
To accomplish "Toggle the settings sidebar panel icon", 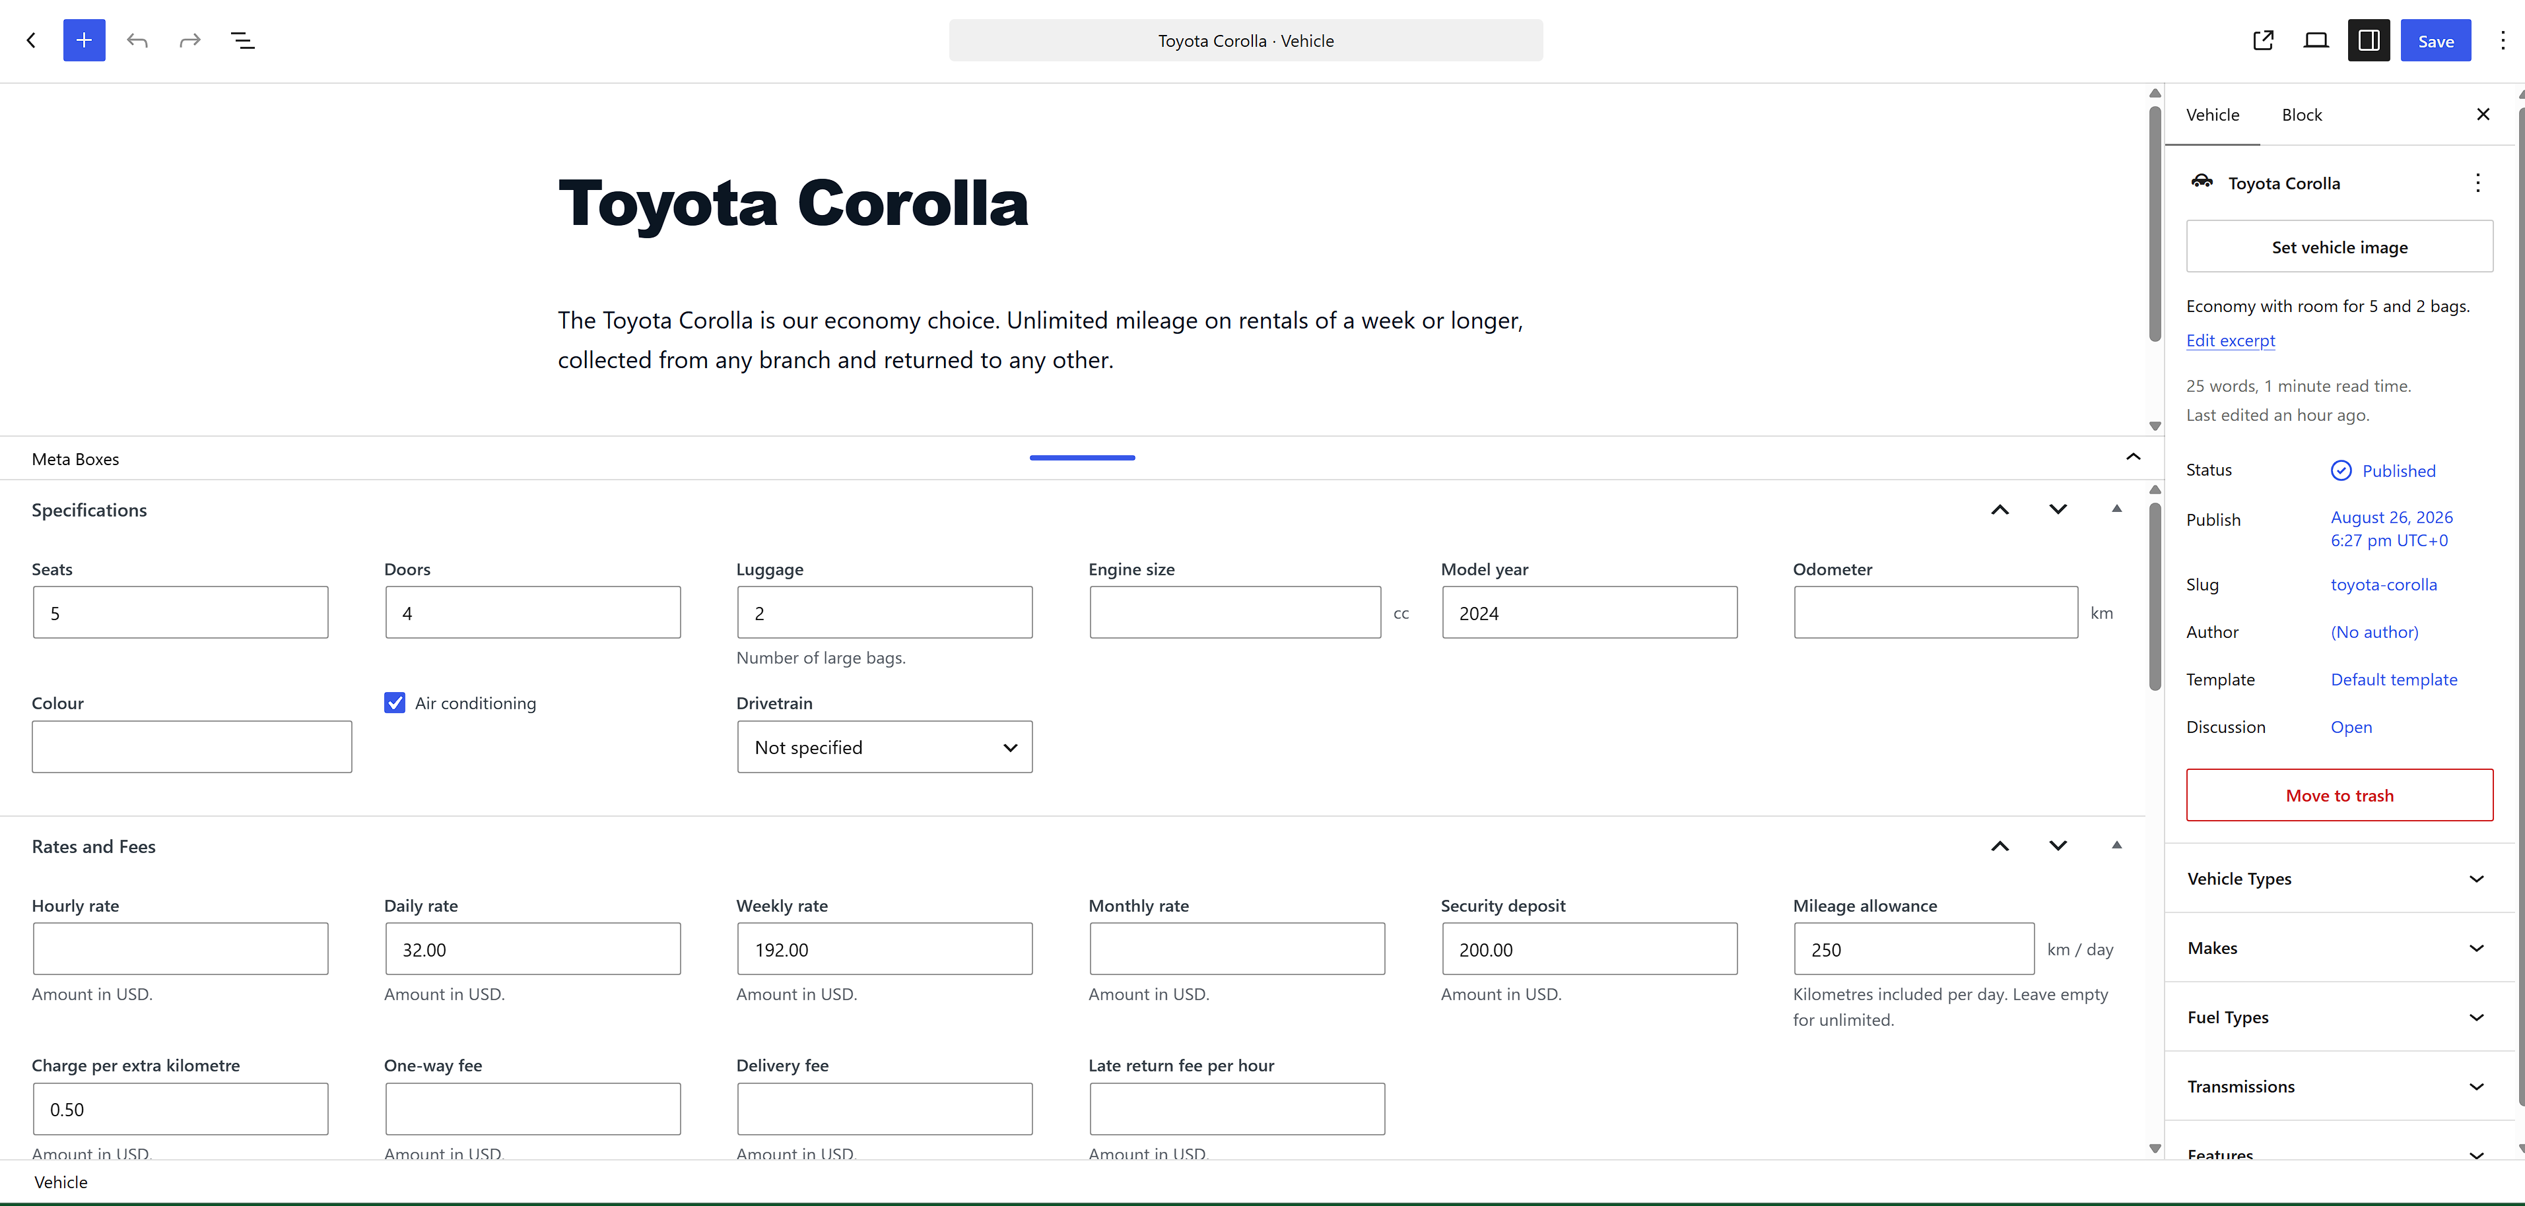I will [2369, 40].
